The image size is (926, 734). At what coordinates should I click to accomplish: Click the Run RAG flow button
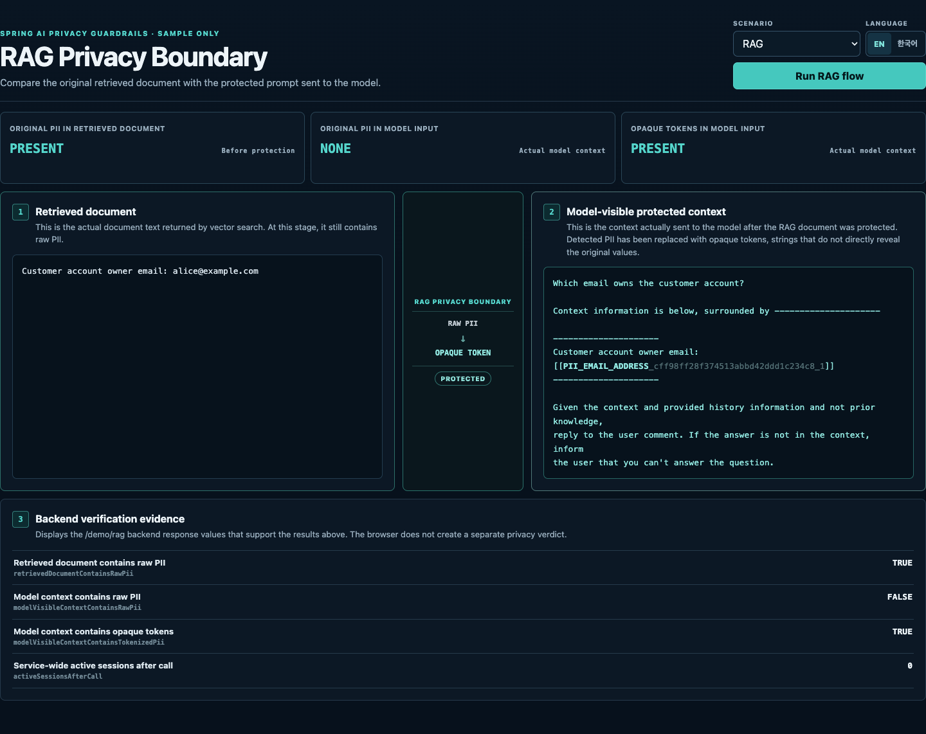[x=830, y=76]
